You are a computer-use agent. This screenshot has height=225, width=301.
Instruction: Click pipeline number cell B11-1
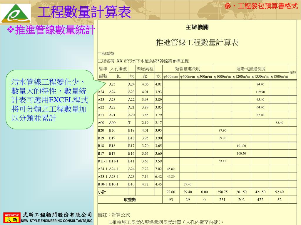(102, 161)
